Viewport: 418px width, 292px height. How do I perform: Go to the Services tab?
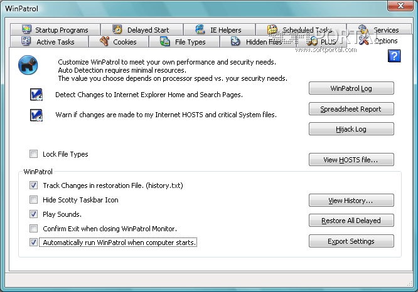(x=379, y=29)
